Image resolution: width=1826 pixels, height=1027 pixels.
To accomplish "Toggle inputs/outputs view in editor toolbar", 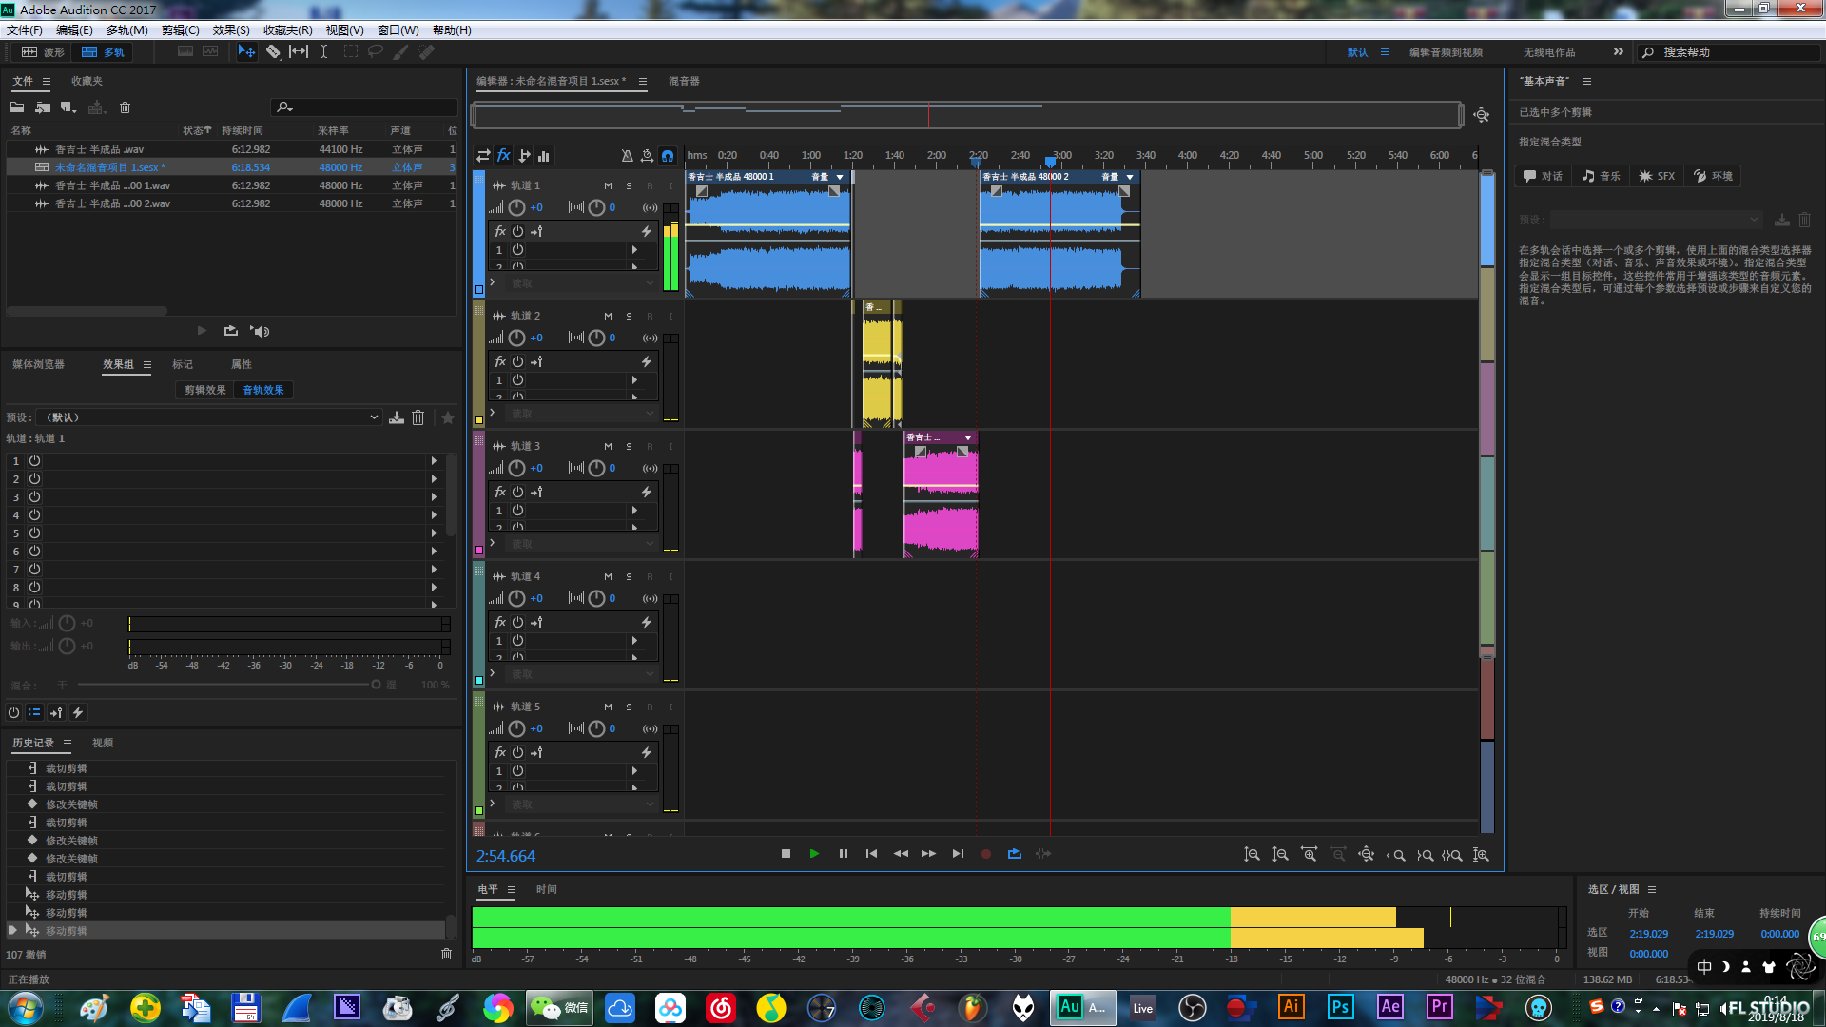I will click(x=483, y=156).
